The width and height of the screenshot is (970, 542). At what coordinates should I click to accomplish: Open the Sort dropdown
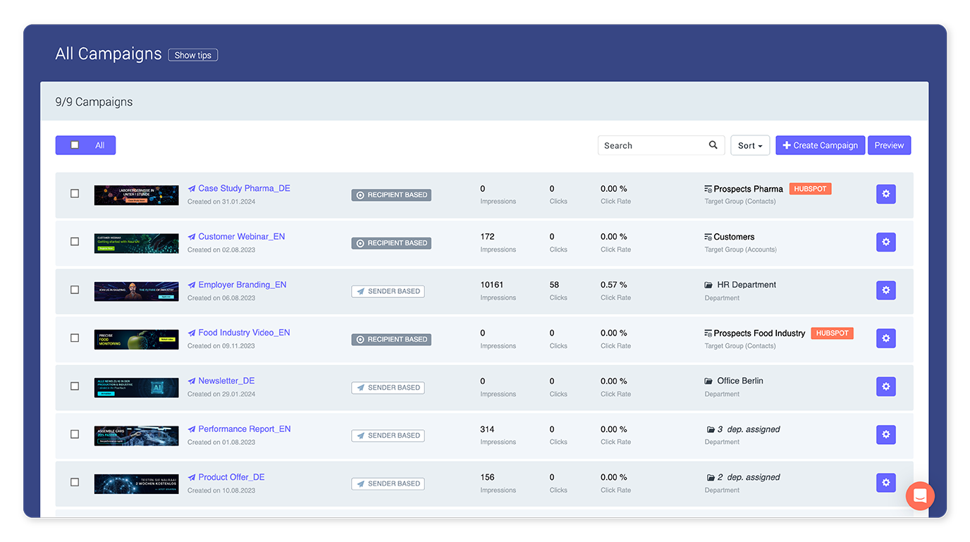coord(749,145)
